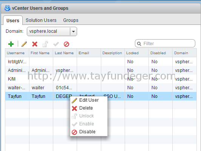Click the red X Delete toolbar icon

[x=35, y=44]
